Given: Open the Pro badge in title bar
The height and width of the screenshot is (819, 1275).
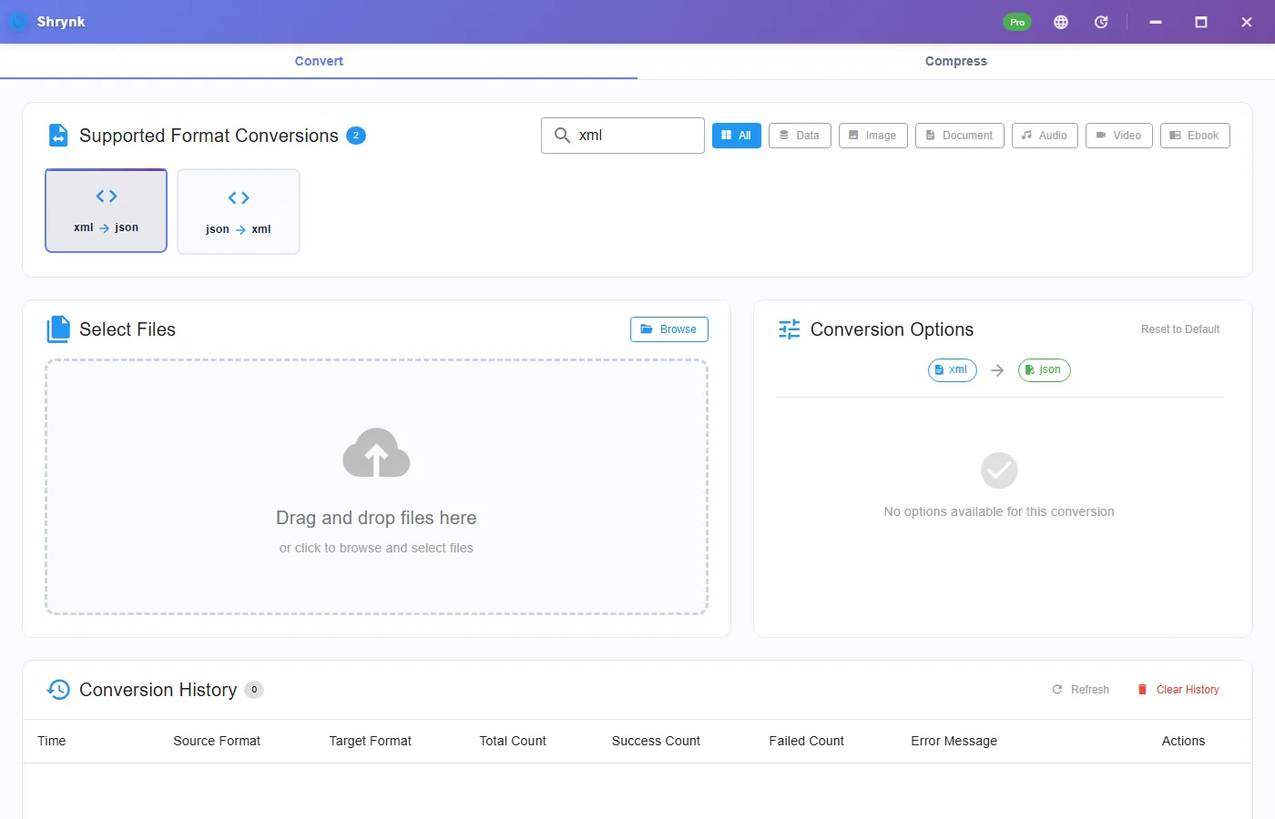Looking at the screenshot, I should [x=1017, y=22].
